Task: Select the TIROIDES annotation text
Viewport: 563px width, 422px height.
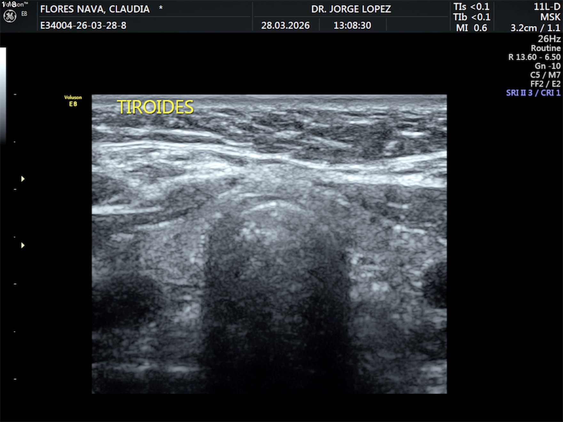Action: point(155,107)
